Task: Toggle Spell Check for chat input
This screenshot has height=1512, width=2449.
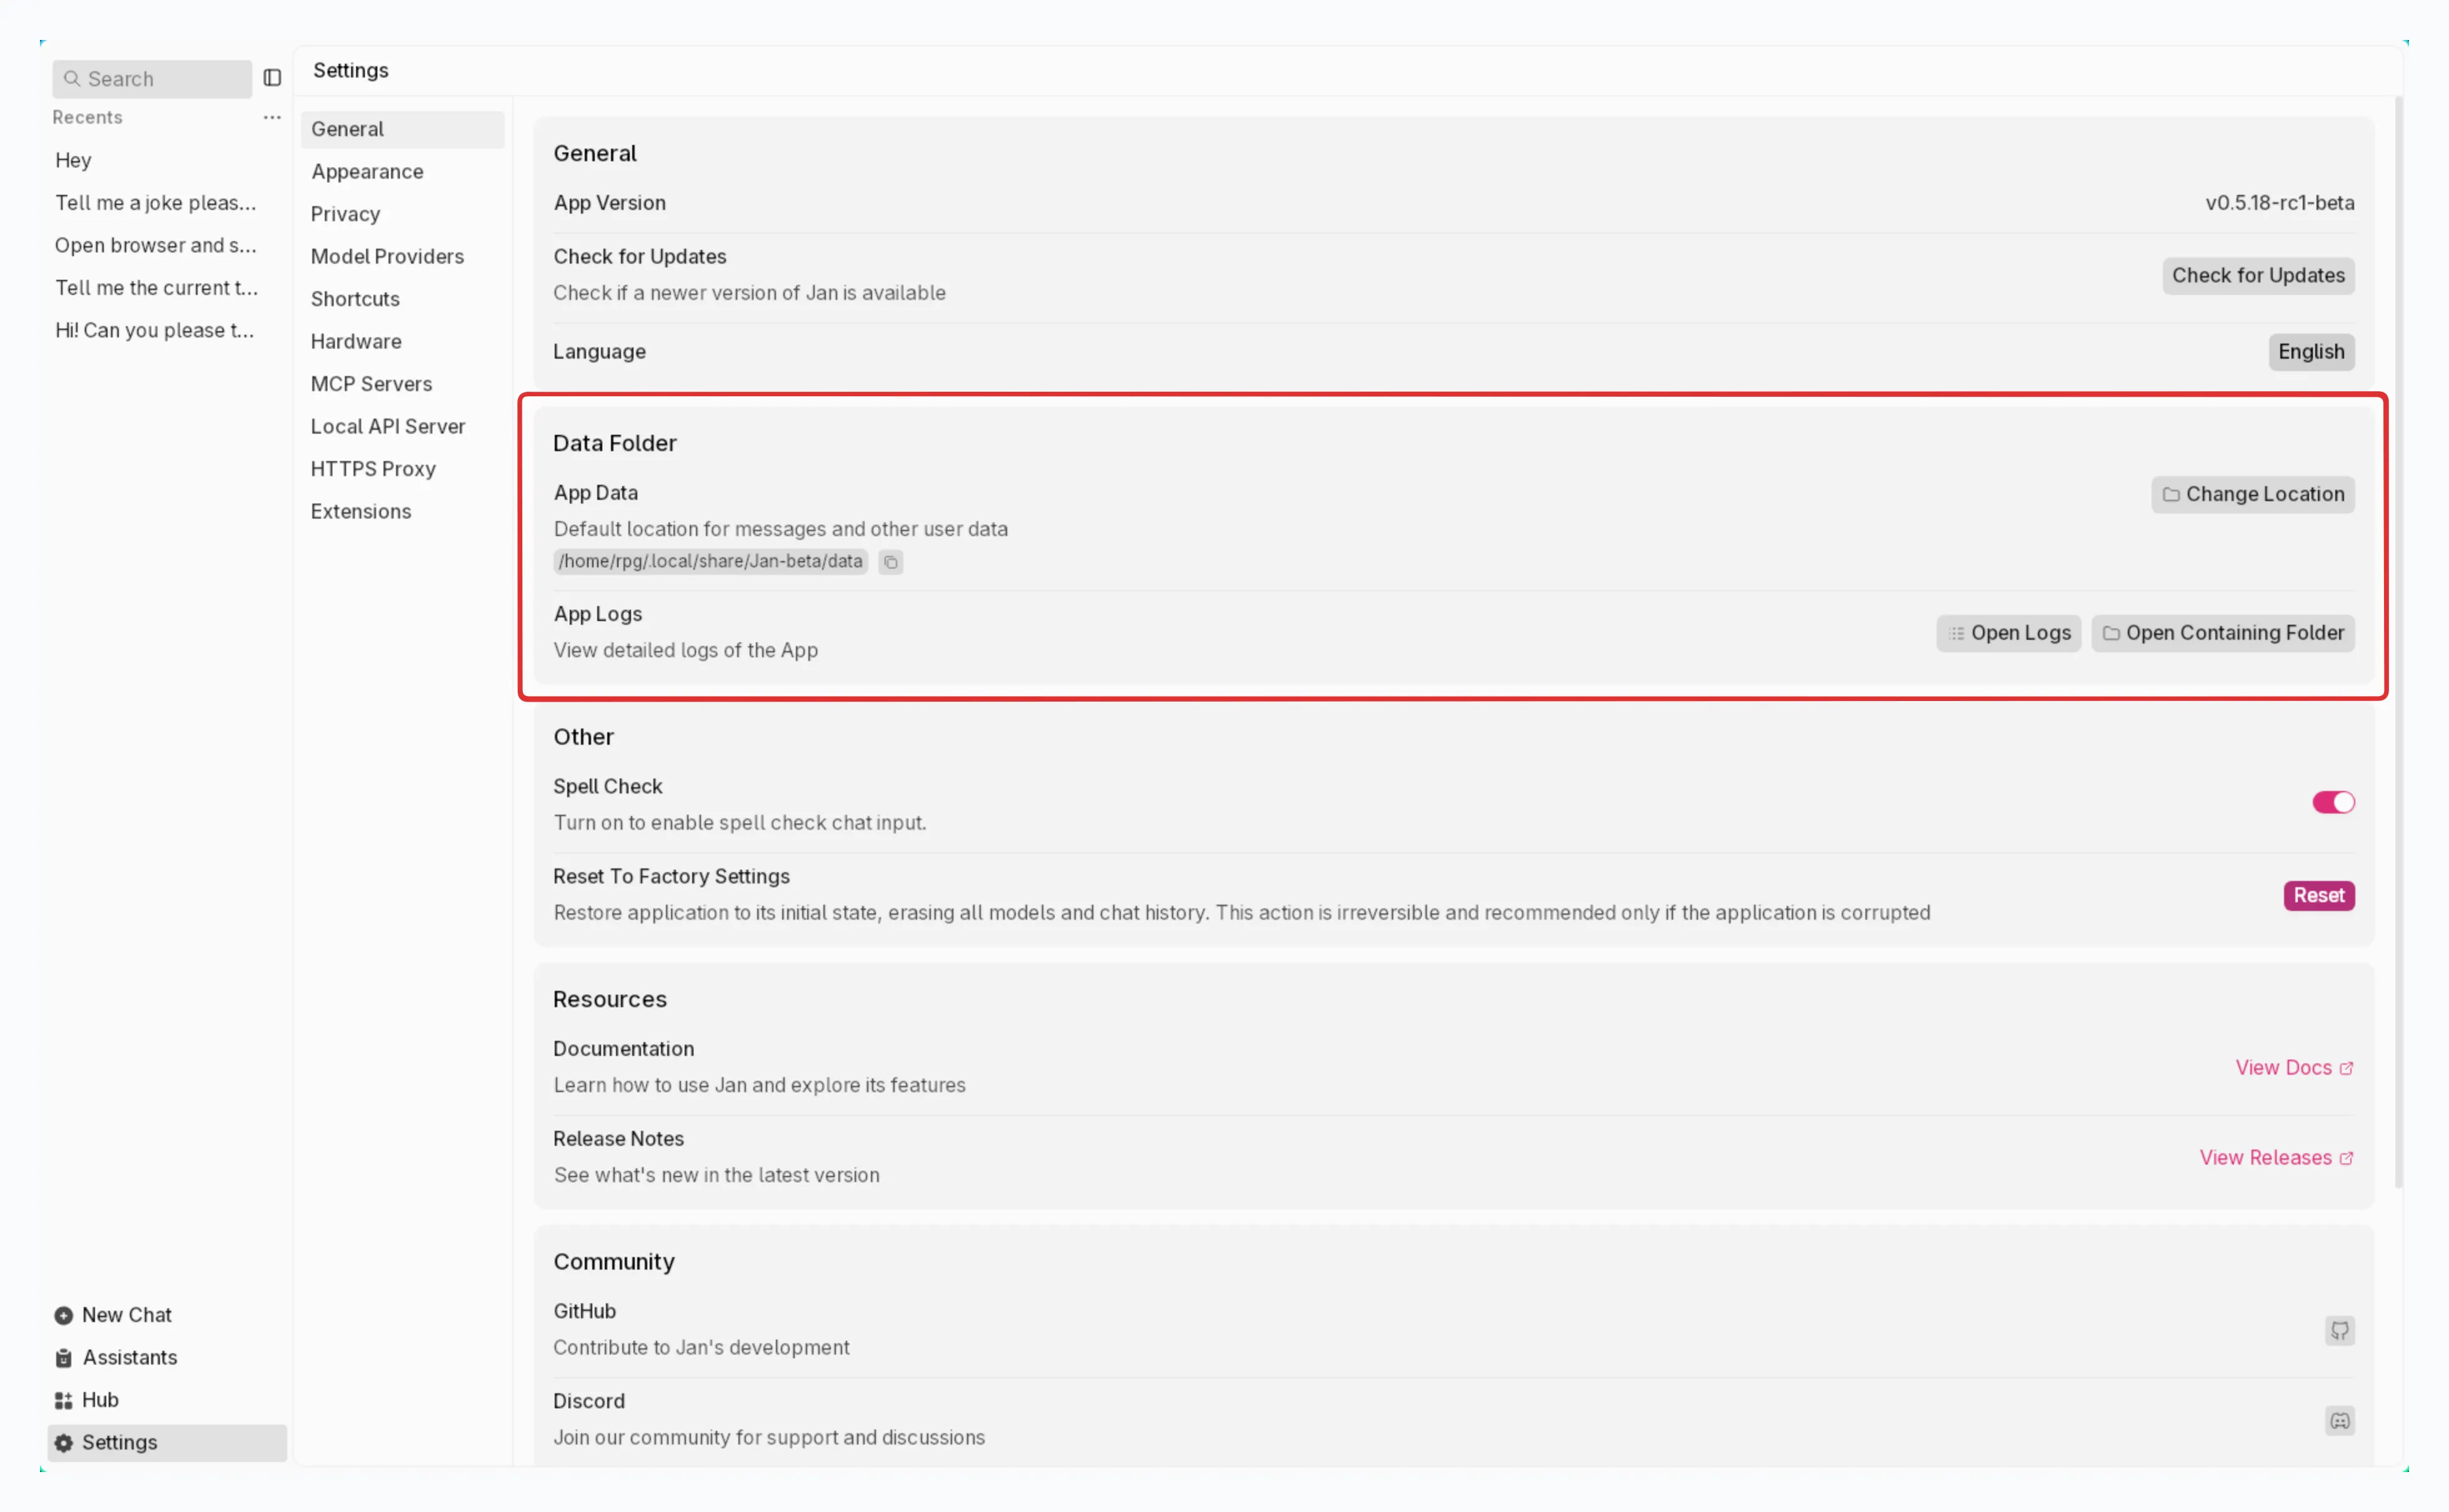Action: [x=2333, y=802]
